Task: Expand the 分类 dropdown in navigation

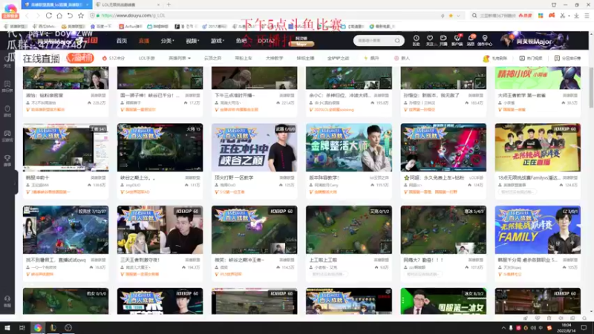Action: (167, 41)
